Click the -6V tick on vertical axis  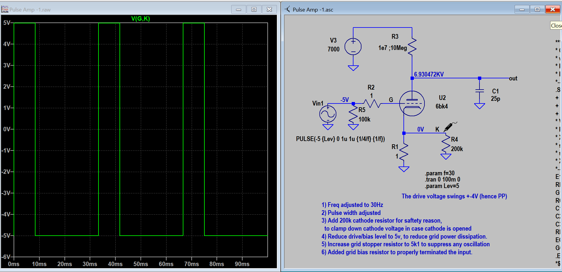pos(6,257)
